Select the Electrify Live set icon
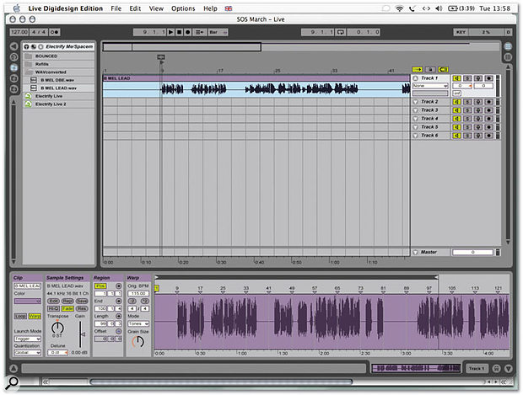The width and height of the screenshot is (523, 395). (x=29, y=96)
